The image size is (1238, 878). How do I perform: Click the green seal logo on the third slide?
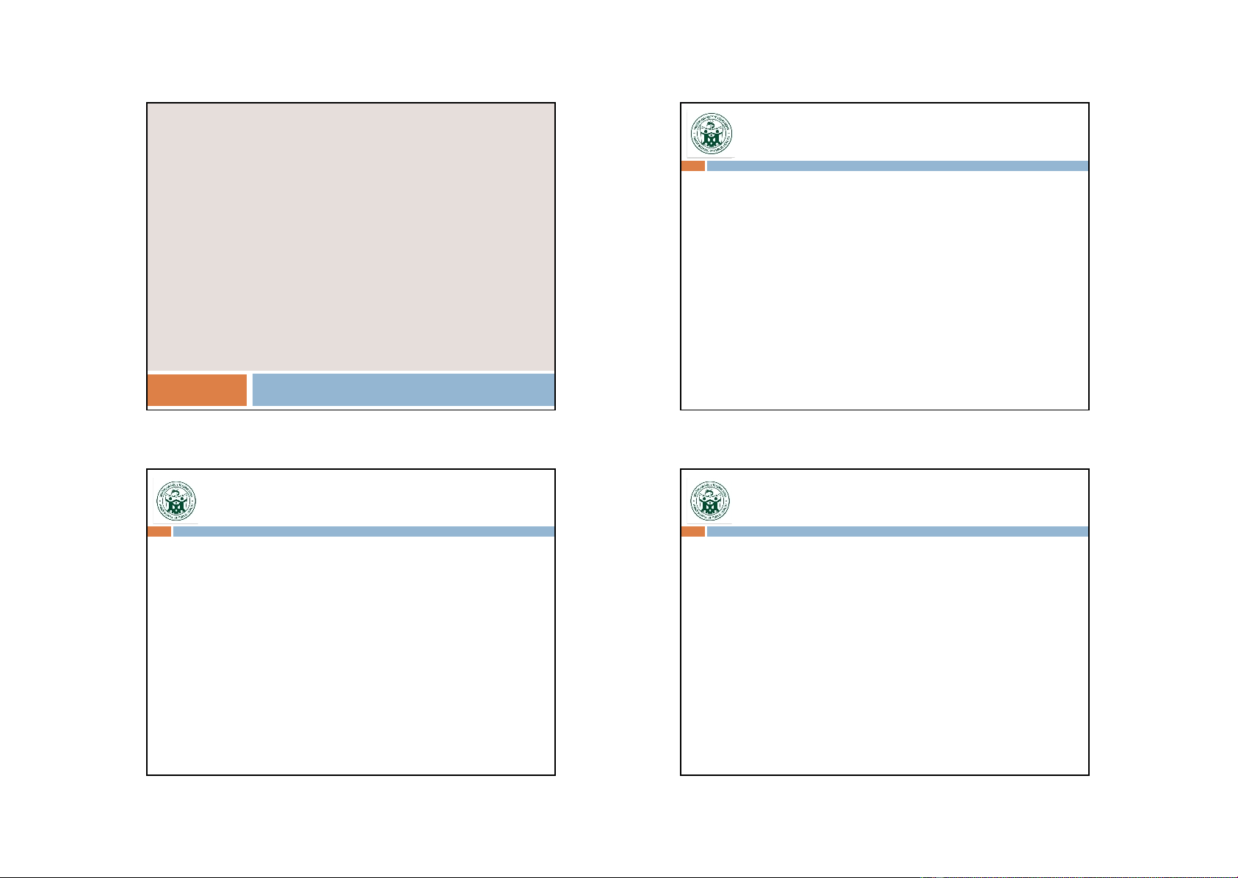(x=176, y=501)
